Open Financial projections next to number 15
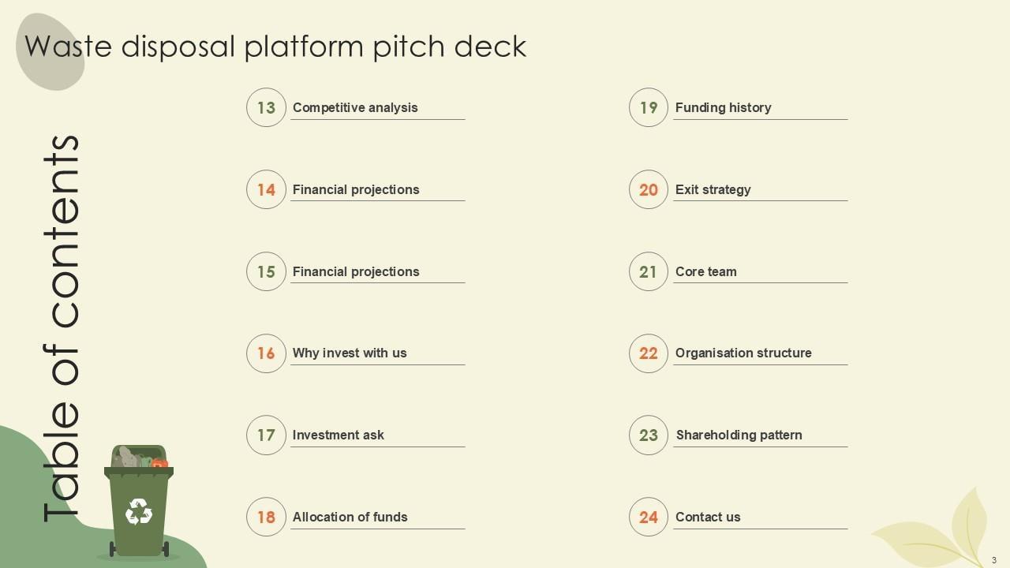1010x568 pixels. point(356,271)
